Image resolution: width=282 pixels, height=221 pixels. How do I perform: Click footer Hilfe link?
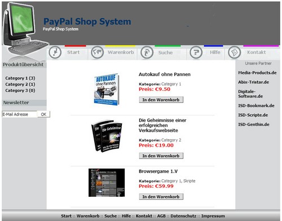pyautogui.click(x=126, y=216)
